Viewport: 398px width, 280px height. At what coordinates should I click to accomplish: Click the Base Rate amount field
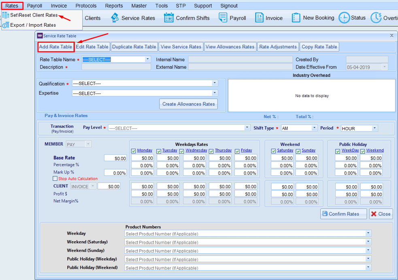point(115,158)
